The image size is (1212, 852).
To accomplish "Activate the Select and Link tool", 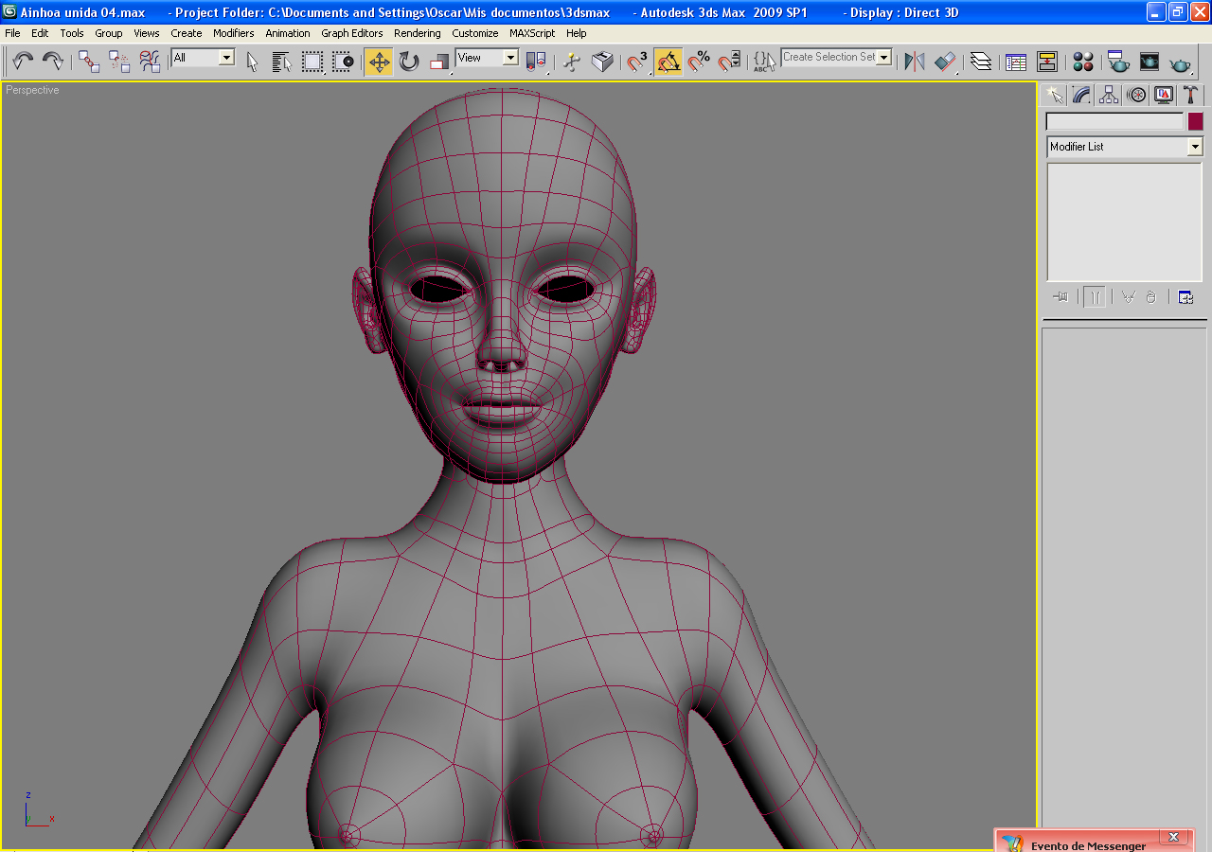I will click(89, 62).
